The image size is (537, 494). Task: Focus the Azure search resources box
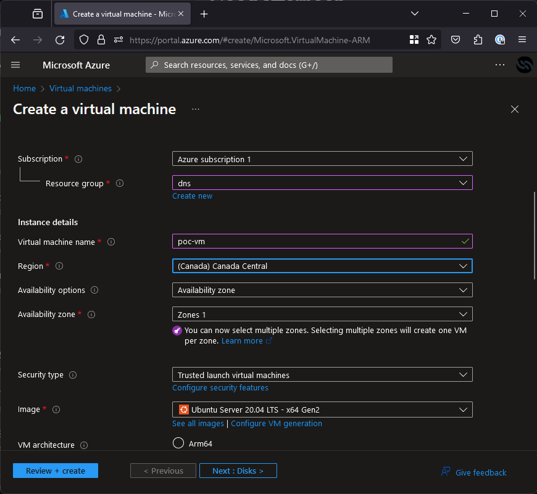269,65
